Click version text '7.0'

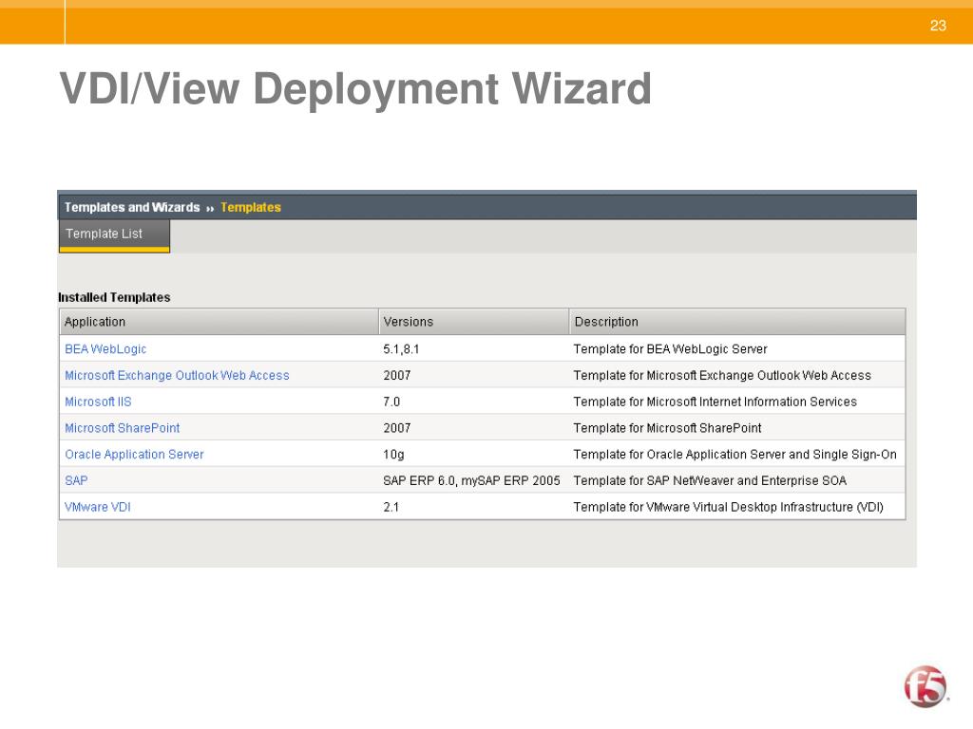[391, 402]
